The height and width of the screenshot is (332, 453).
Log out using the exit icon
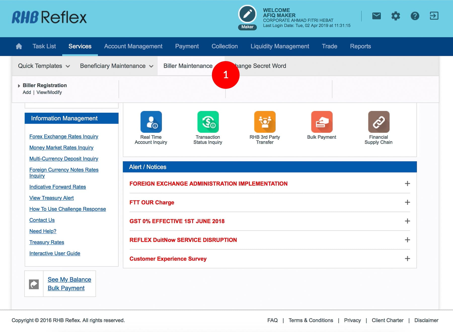coord(434,16)
